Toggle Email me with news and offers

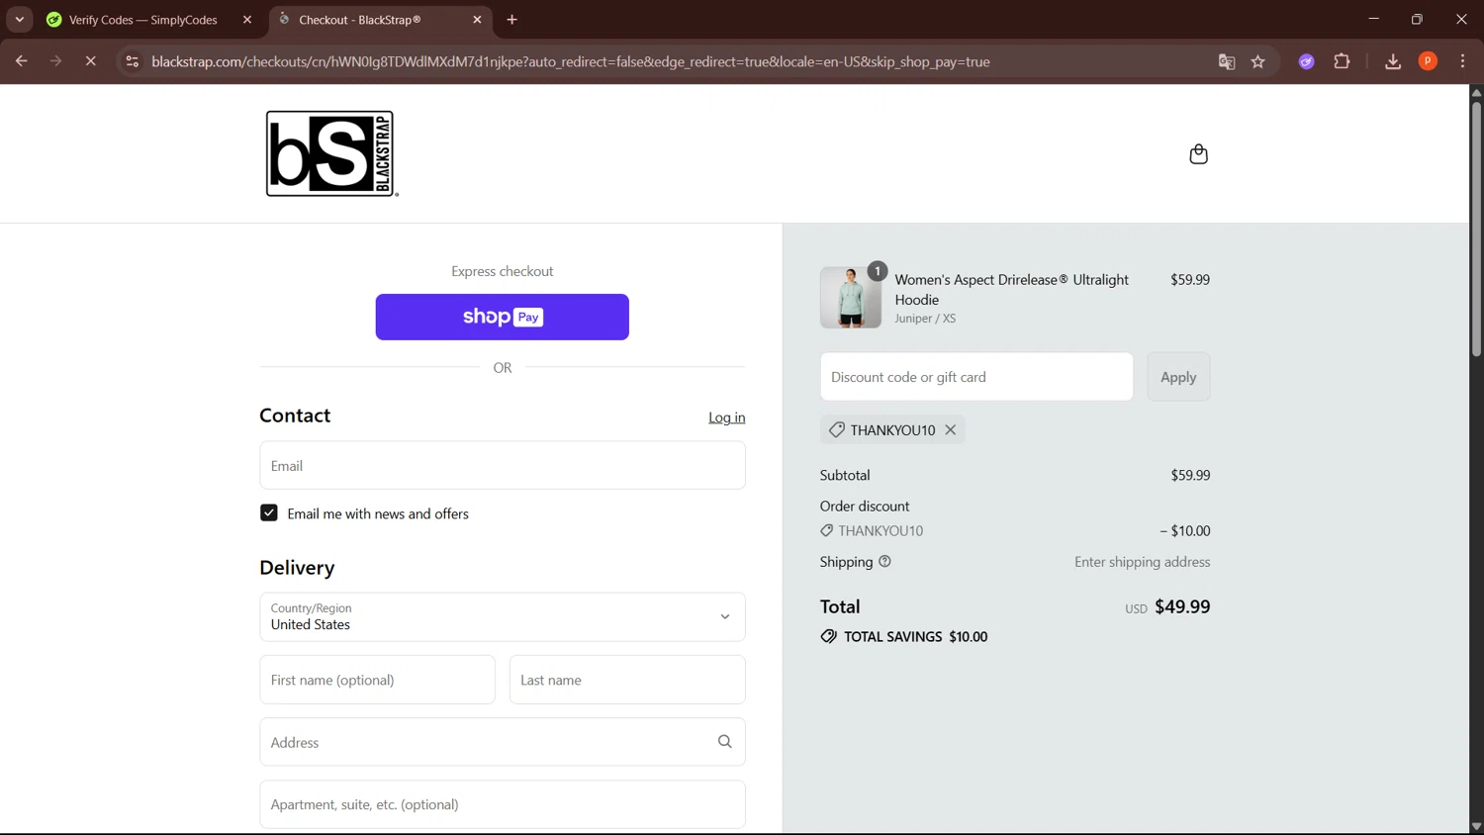point(269,512)
